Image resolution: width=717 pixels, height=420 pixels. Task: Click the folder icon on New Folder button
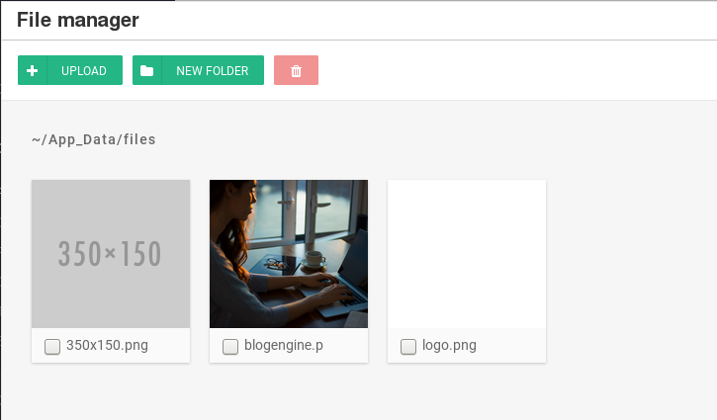[147, 71]
